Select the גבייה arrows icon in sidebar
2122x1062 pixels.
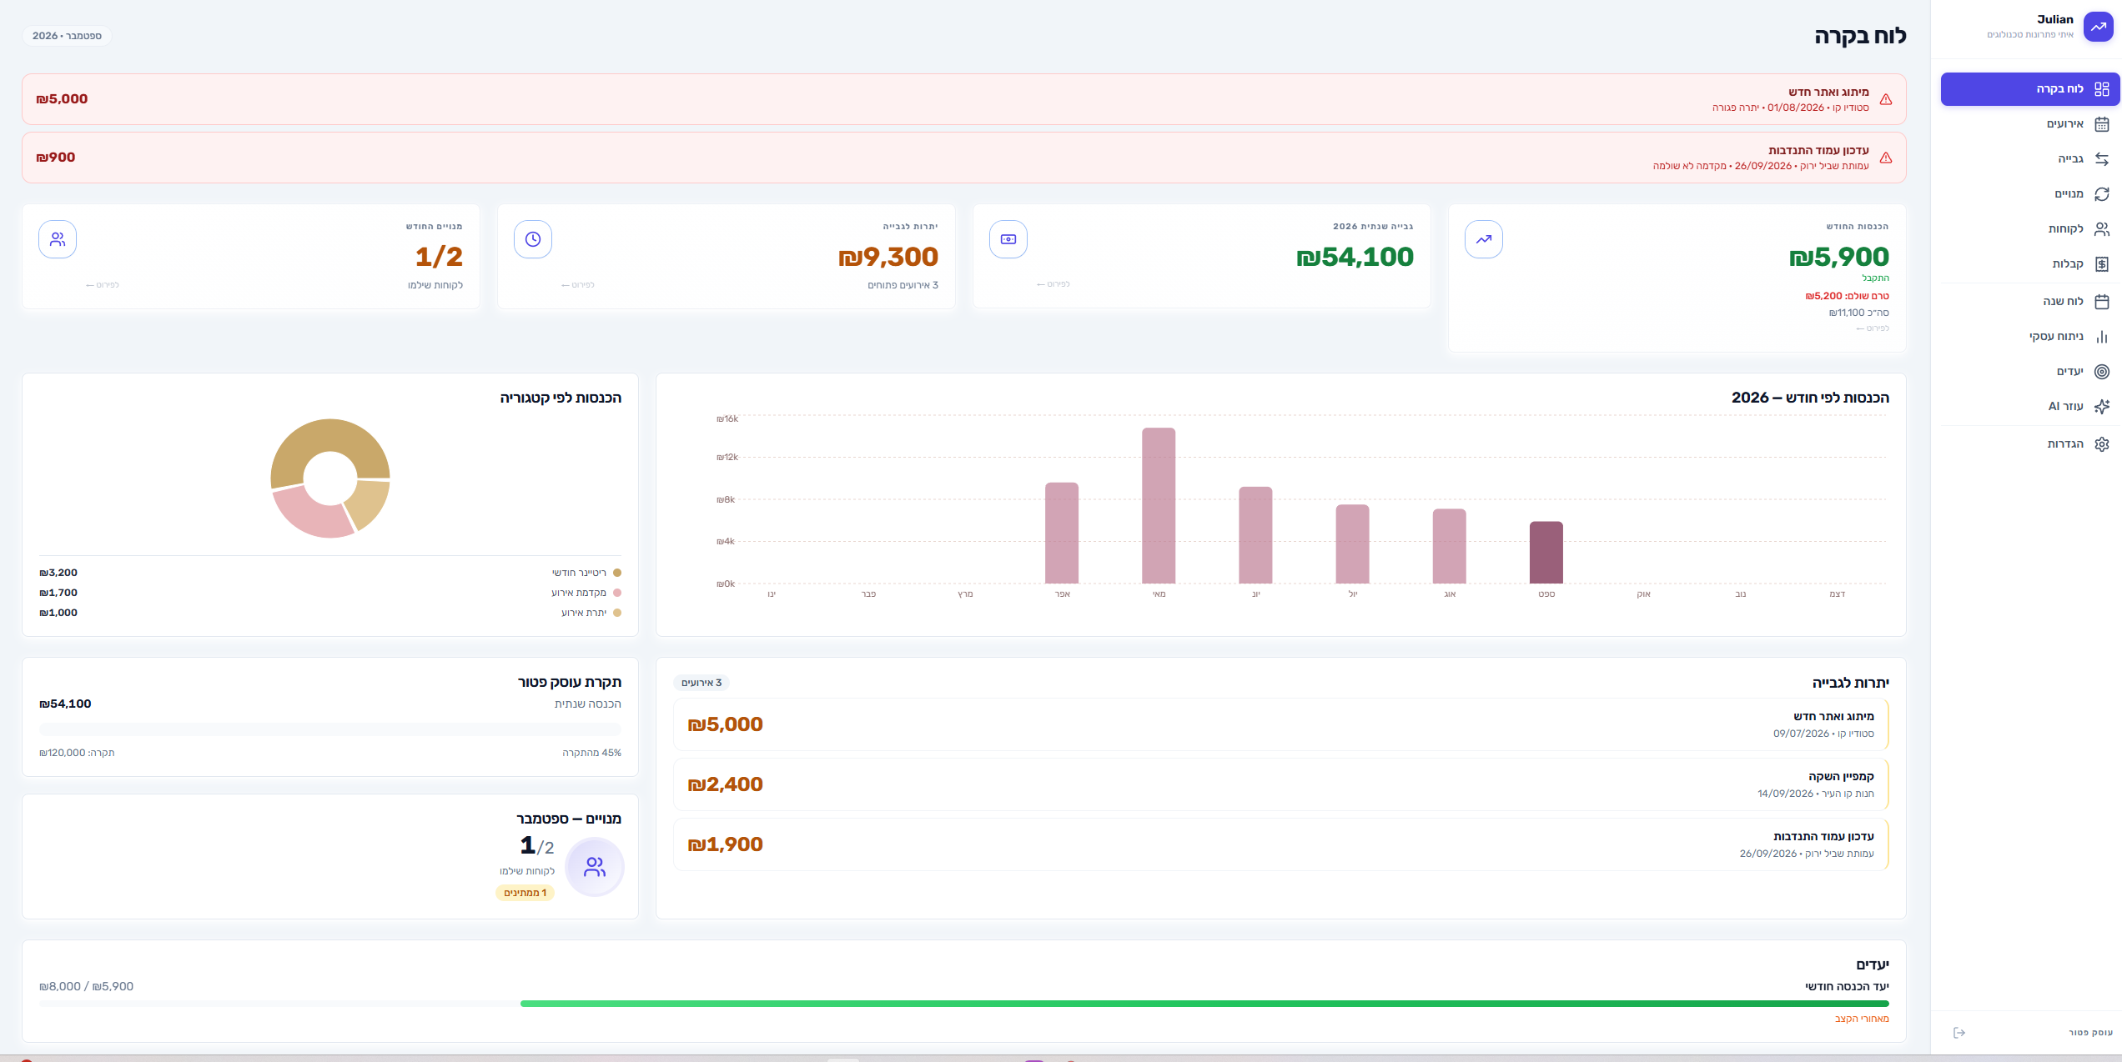point(2102,159)
